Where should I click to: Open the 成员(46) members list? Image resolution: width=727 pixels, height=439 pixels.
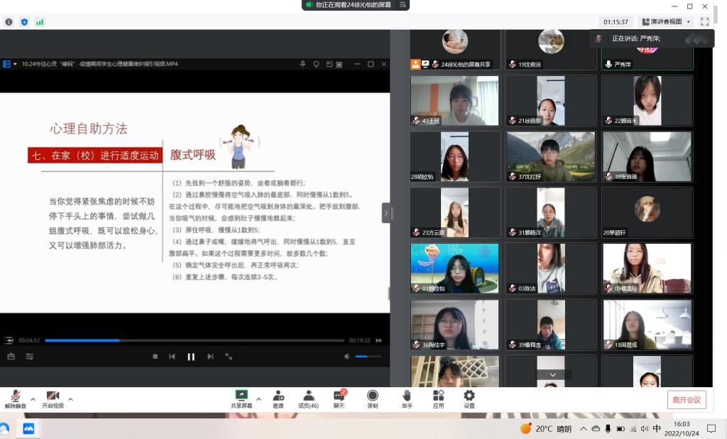(308, 397)
